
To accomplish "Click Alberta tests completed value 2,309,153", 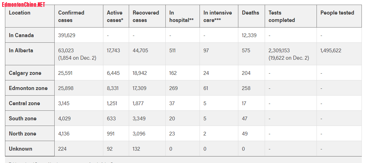I will (279, 50).
